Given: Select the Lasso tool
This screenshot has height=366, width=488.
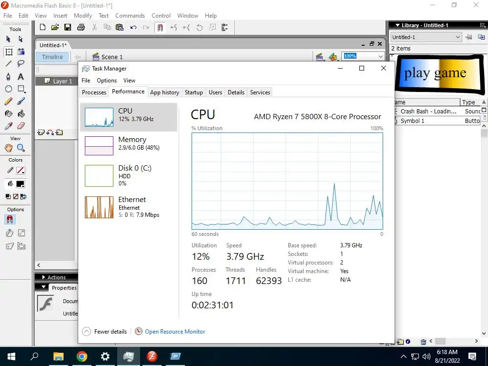Looking at the screenshot, I should pyautogui.click(x=21, y=64).
